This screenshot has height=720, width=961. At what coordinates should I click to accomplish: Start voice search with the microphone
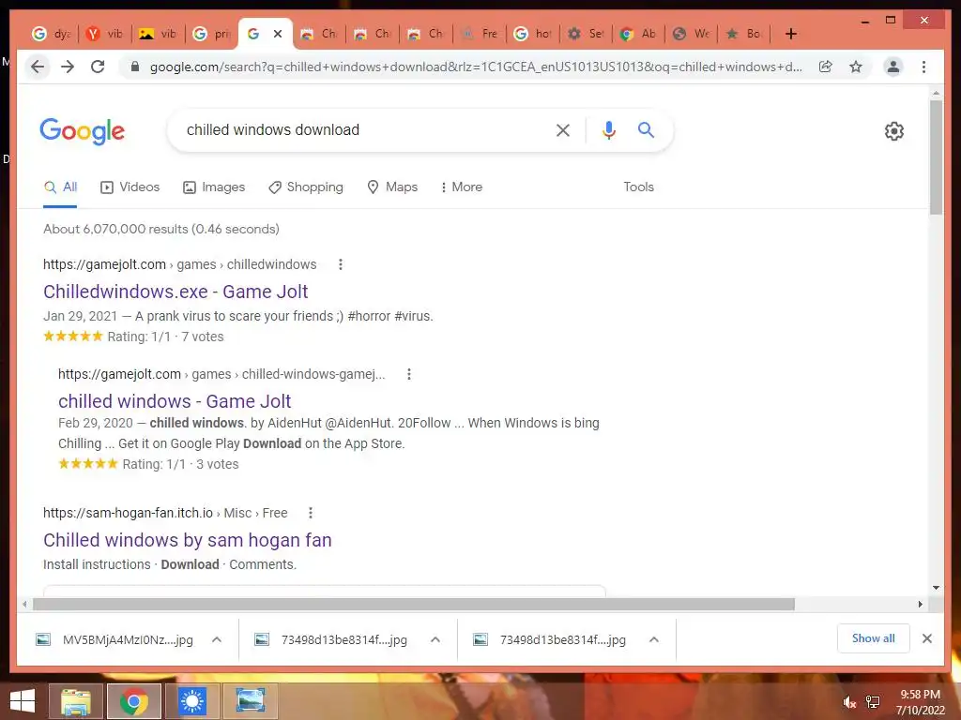(608, 129)
